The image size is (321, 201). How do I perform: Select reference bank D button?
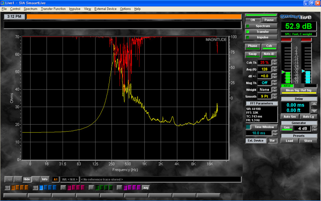(91, 187)
